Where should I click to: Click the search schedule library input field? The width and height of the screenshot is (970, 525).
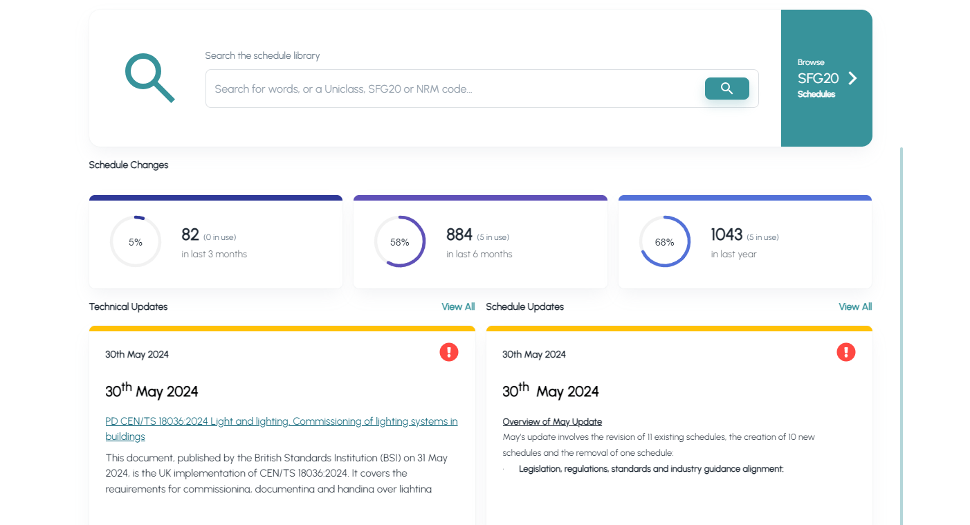click(x=482, y=89)
